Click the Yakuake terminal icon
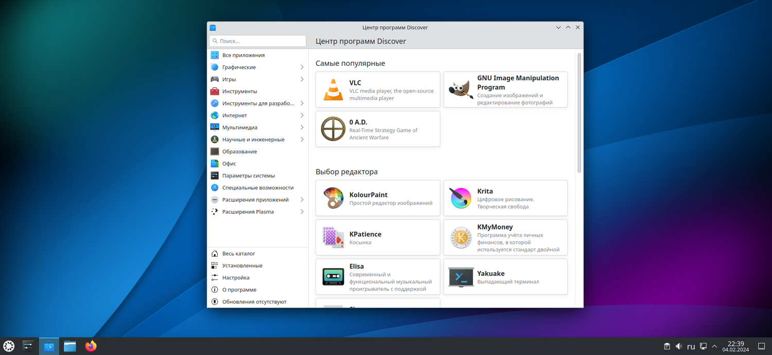This screenshot has height=355, width=772. [461, 277]
